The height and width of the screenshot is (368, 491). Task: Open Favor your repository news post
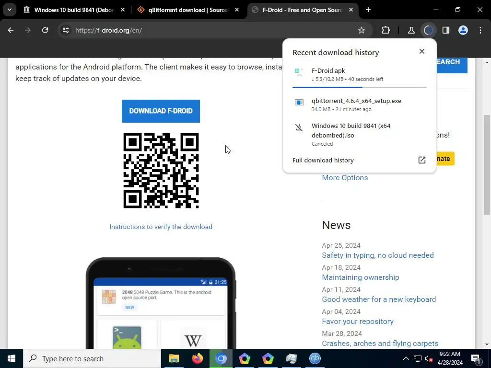[358, 322]
